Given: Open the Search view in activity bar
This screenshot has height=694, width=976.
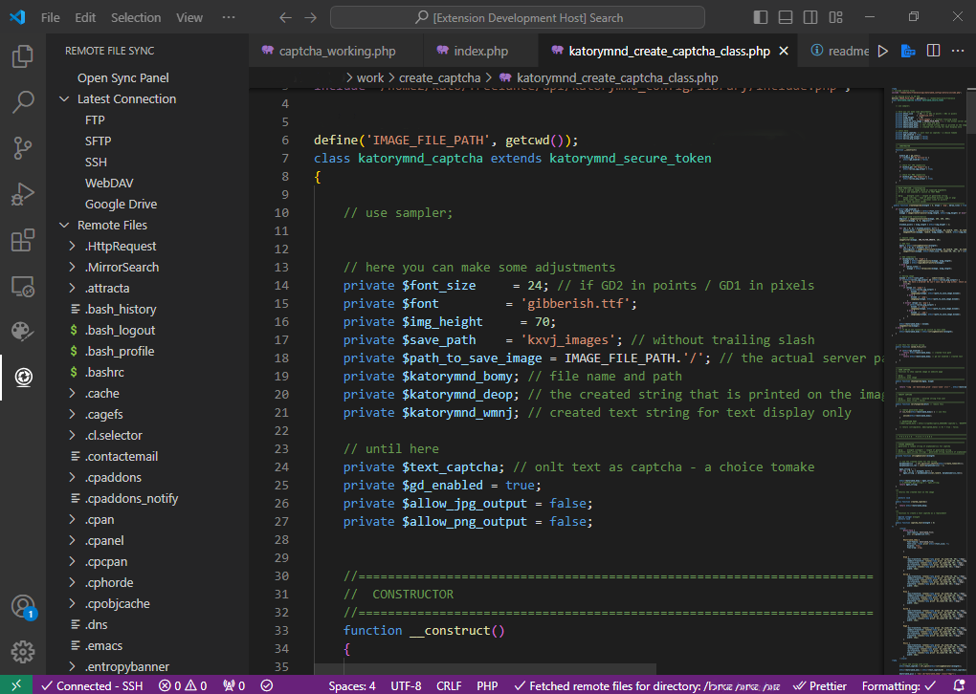Looking at the screenshot, I should click(x=23, y=102).
